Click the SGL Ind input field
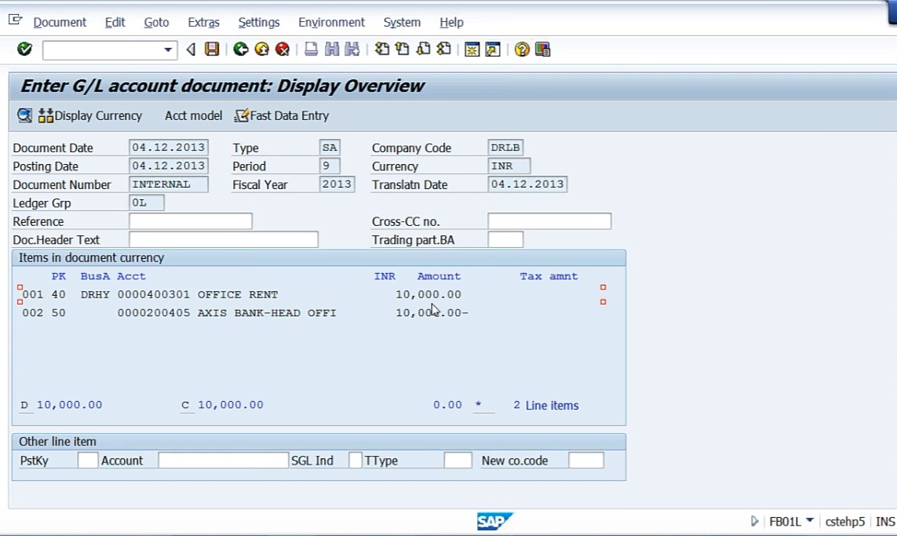 (x=356, y=461)
